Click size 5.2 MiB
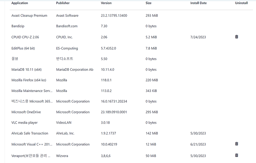Image resolution: width=256 pixels, height=163 pixels. click(x=151, y=37)
